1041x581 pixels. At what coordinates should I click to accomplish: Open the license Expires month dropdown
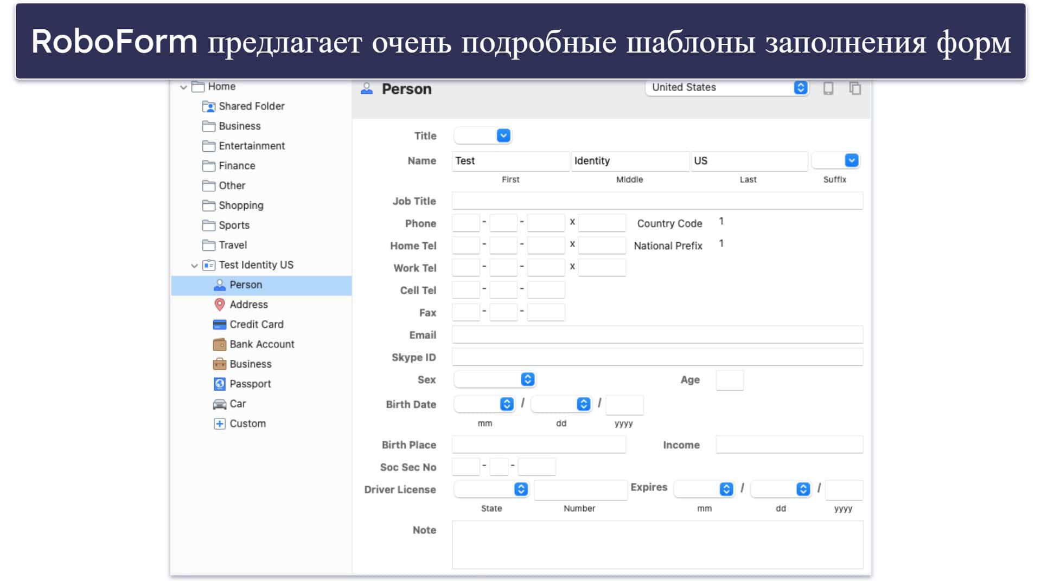[704, 489]
